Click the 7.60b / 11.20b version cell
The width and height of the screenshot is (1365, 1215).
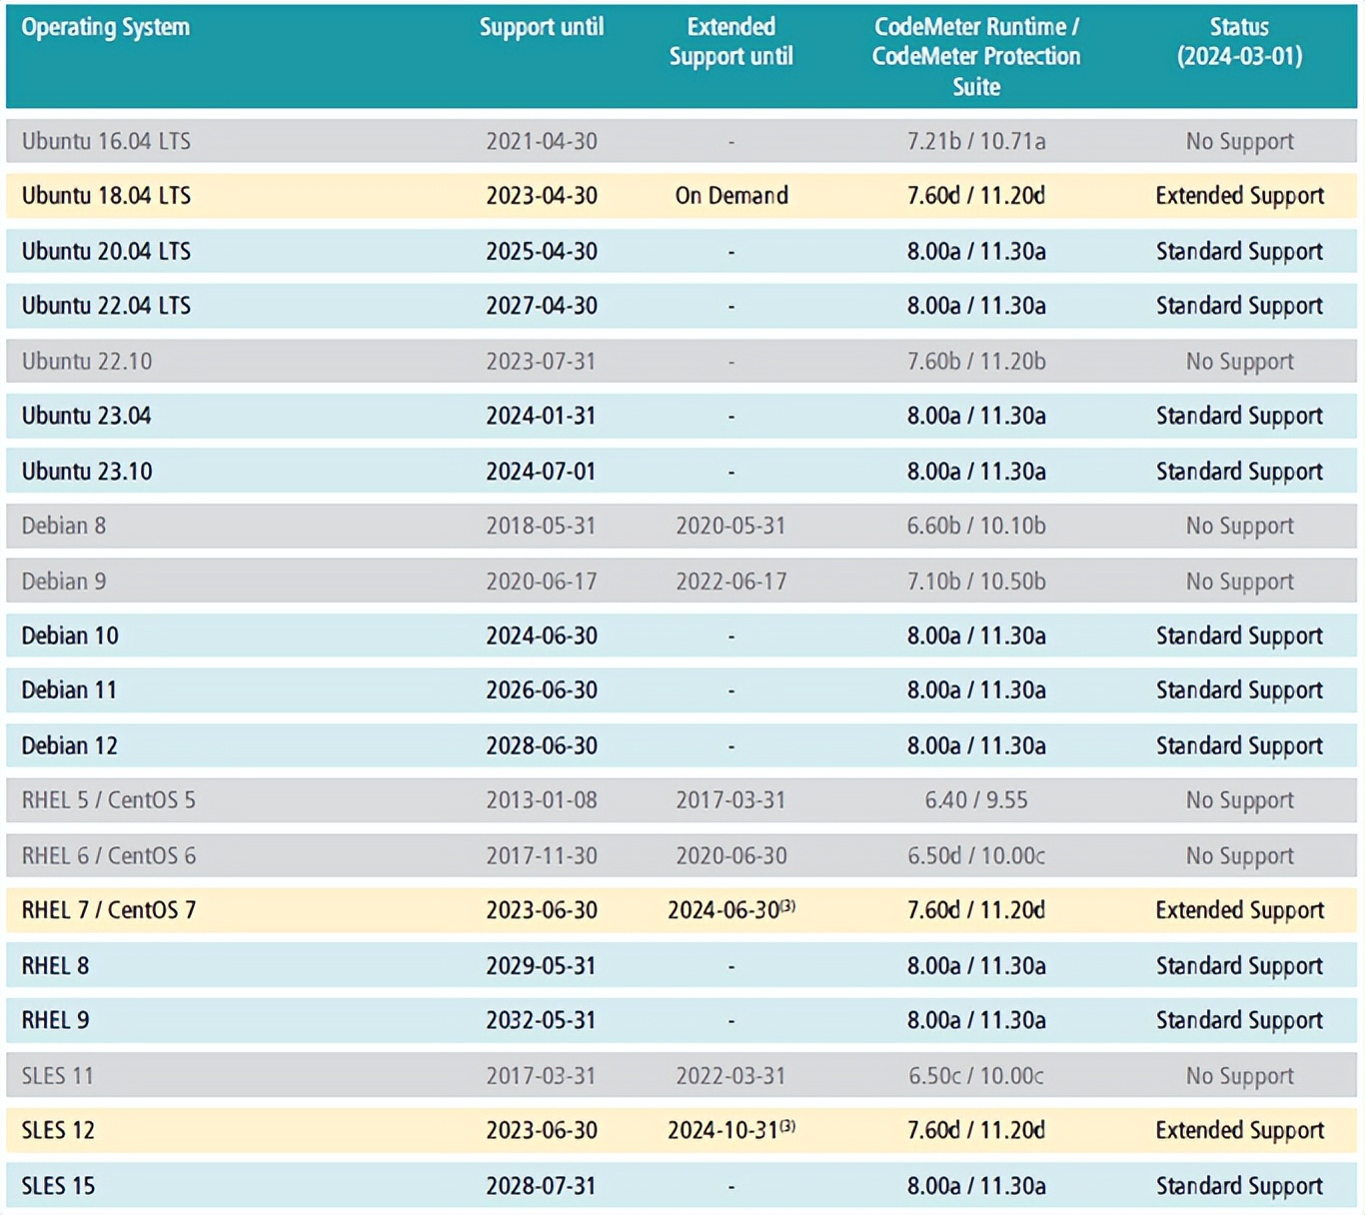pos(976,361)
